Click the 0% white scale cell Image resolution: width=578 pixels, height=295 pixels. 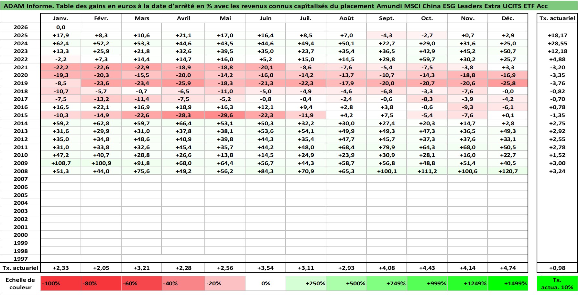pos(266,283)
